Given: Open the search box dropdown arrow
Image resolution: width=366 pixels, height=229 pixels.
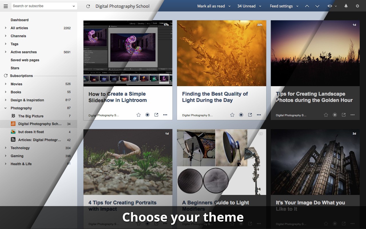Looking at the screenshot, I should click(74, 6).
